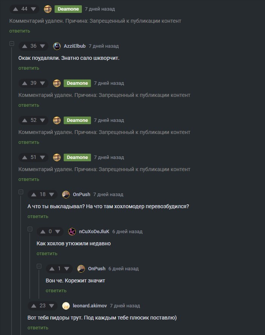Collapse the thread starting at AzziElbub comment
Image resolution: width=265 pixels, height=335 pixels.
(12, 44)
